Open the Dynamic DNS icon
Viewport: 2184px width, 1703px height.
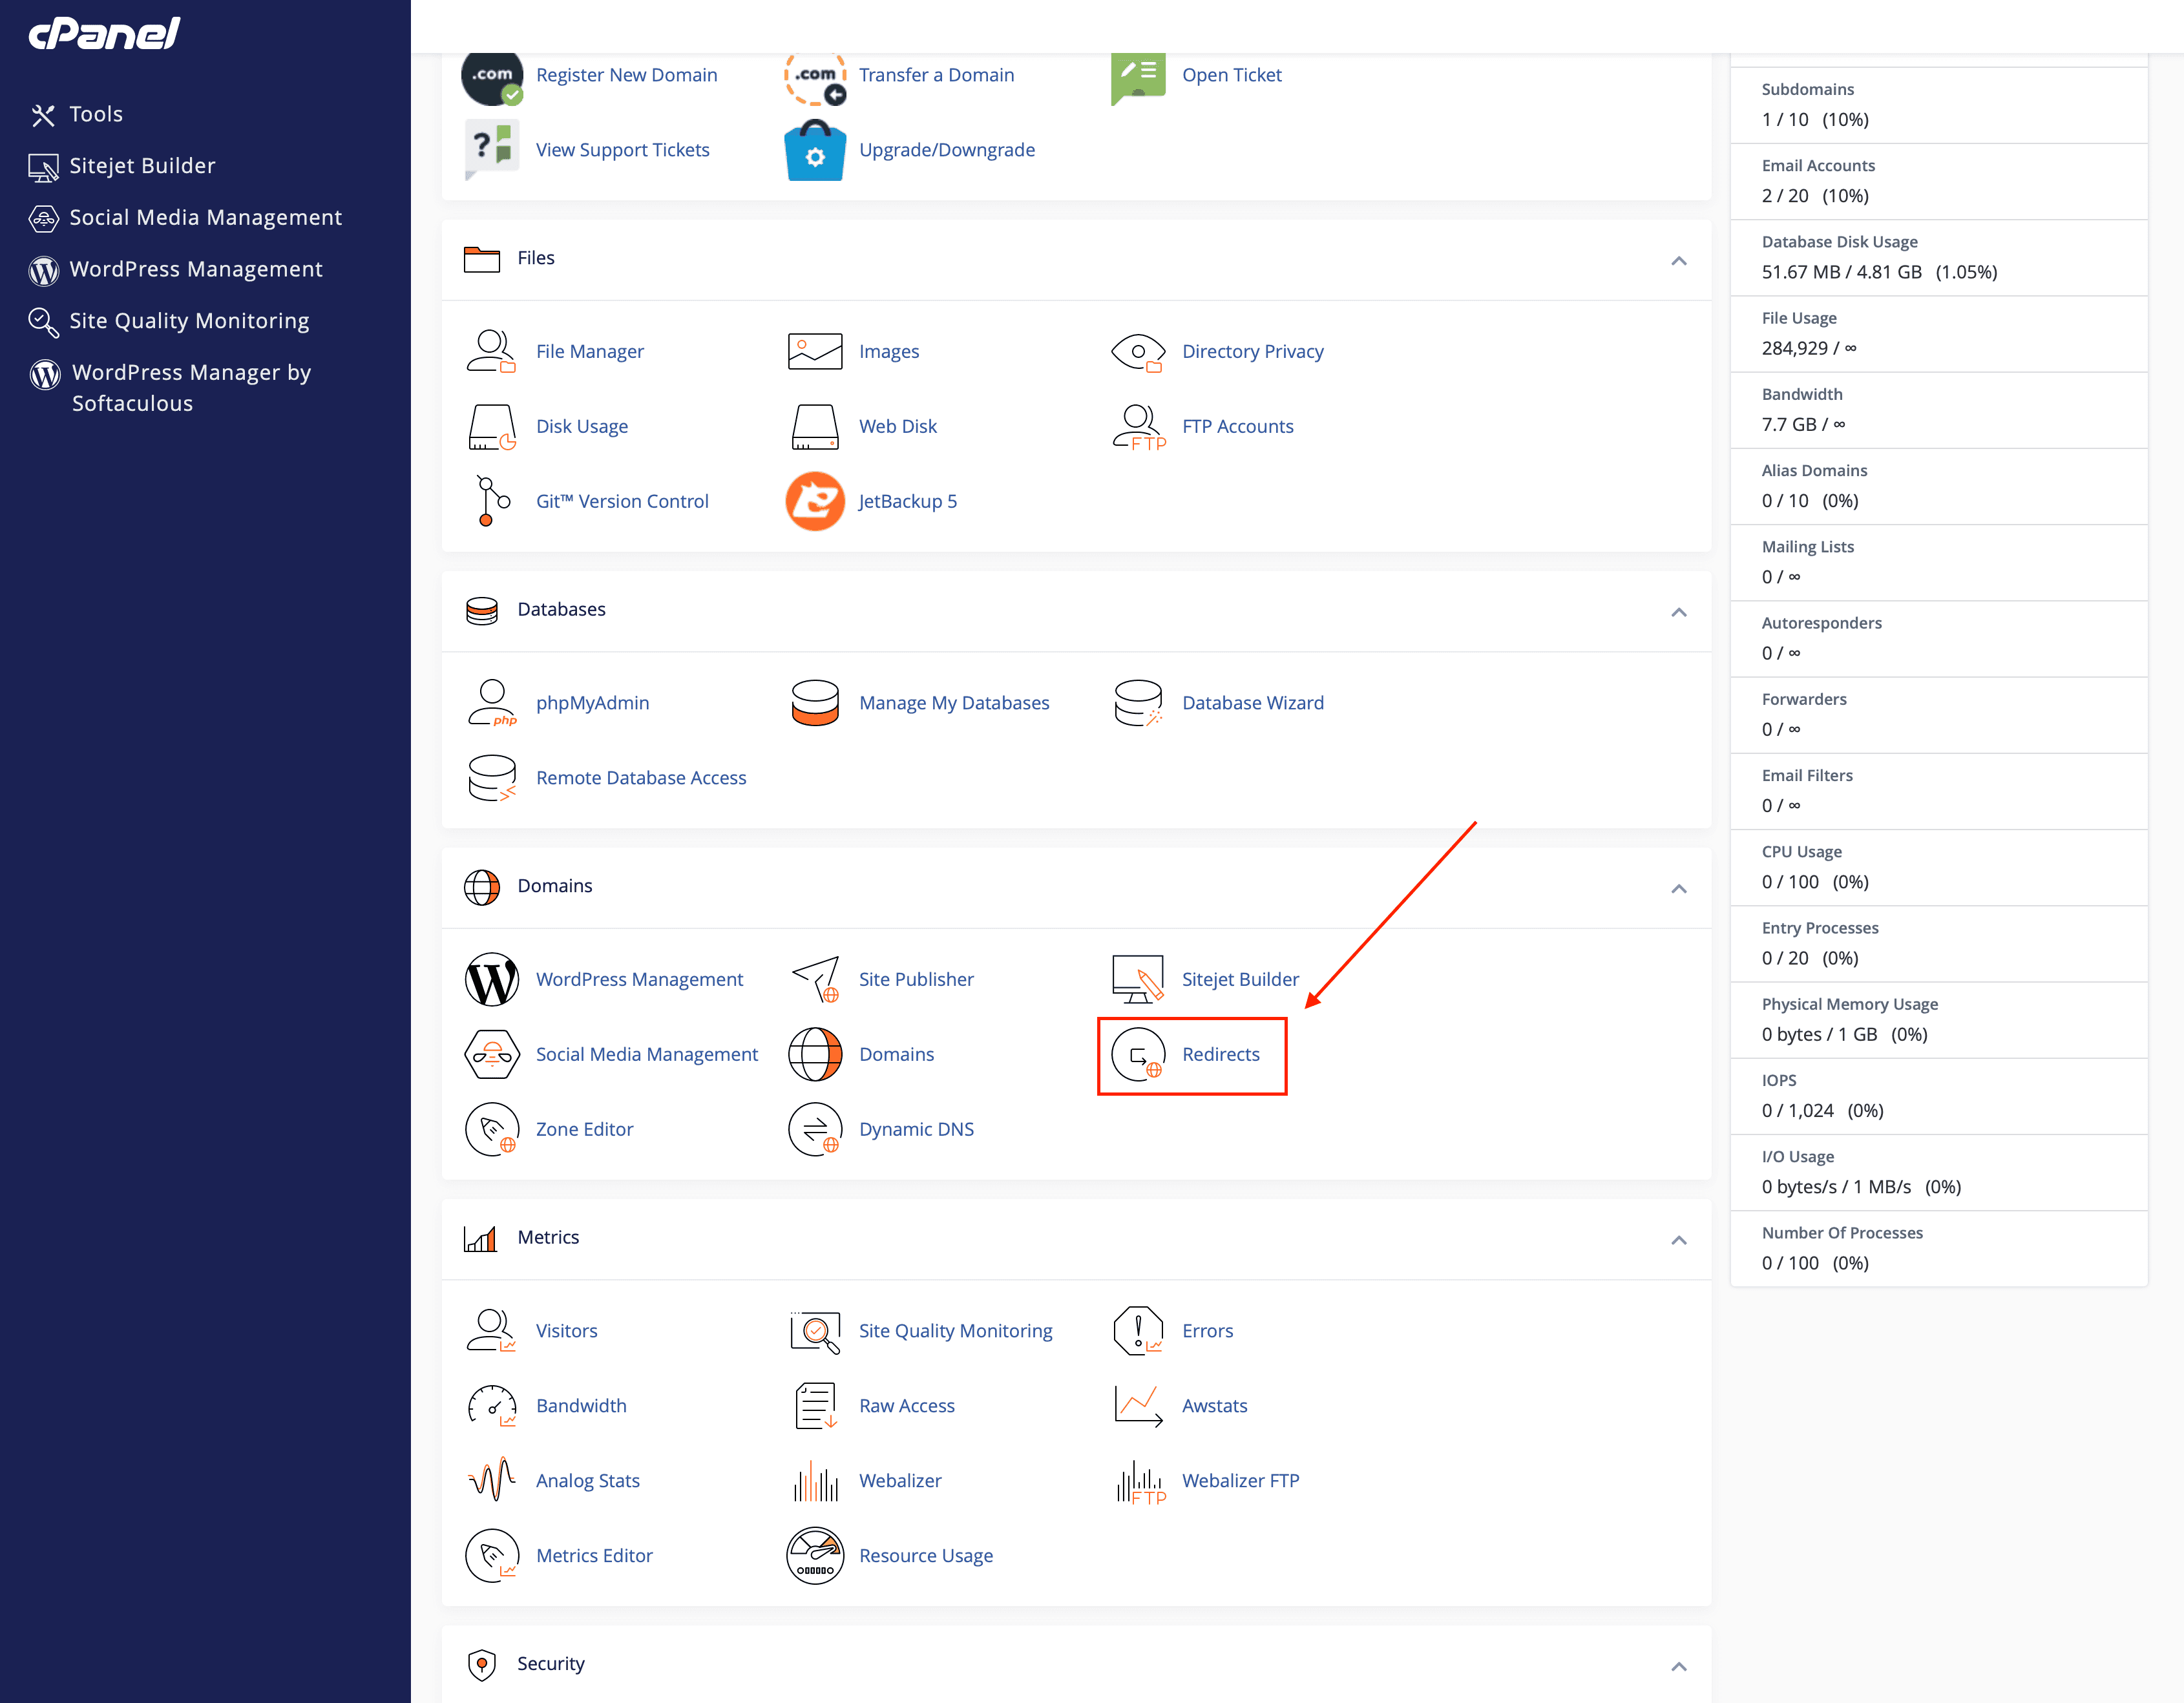(x=814, y=1129)
